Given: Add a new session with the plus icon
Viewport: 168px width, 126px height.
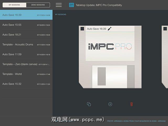Looking at the screenshot, I should [x=110, y=104].
